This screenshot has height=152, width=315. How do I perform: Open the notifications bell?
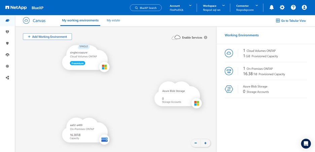(x=271, y=8)
